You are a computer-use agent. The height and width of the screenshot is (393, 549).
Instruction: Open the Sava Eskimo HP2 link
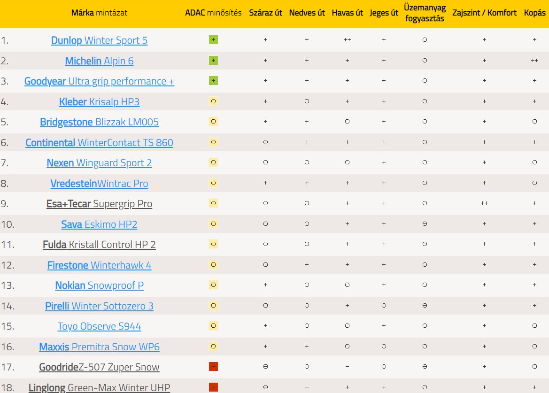pos(99,224)
